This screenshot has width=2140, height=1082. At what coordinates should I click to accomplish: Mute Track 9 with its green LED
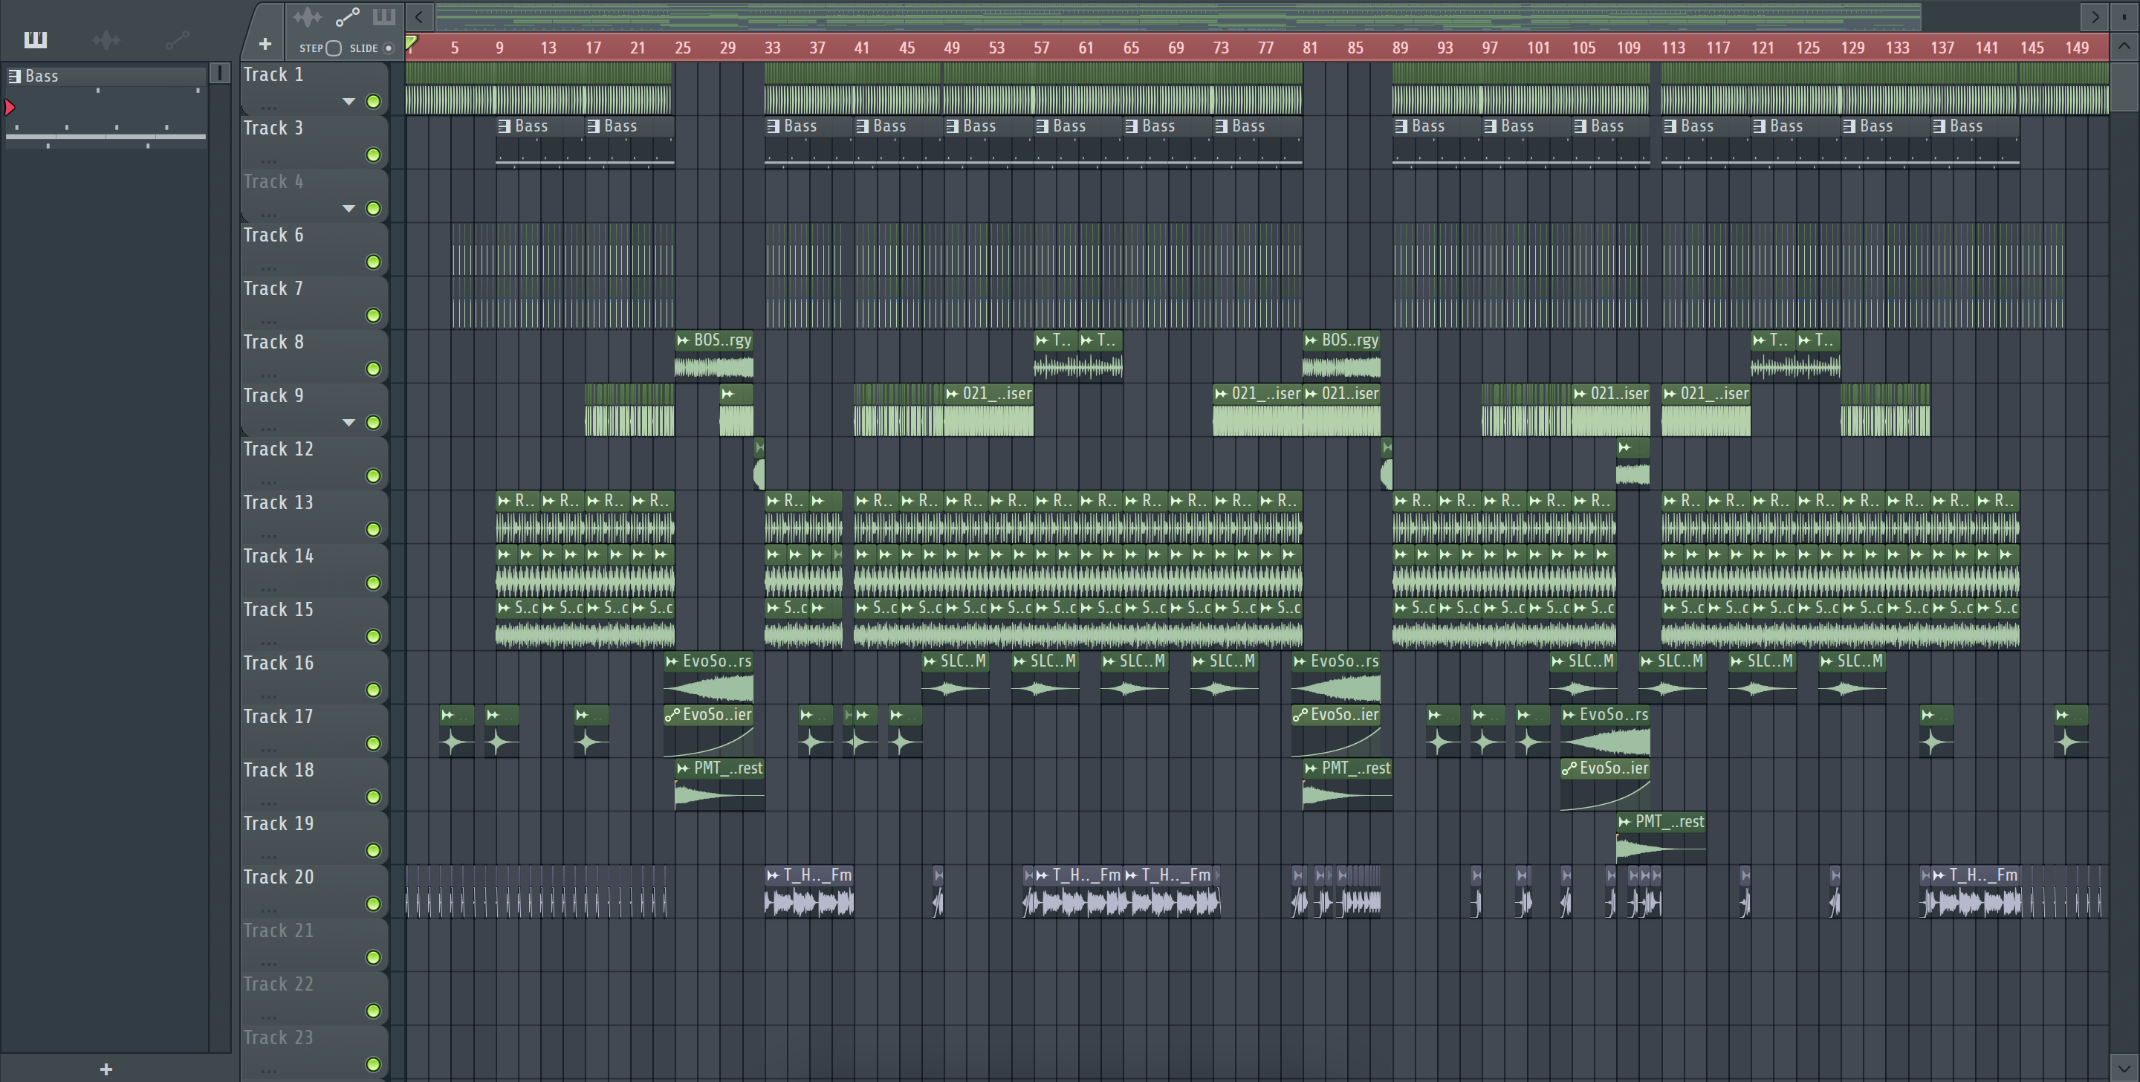coord(374,422)
